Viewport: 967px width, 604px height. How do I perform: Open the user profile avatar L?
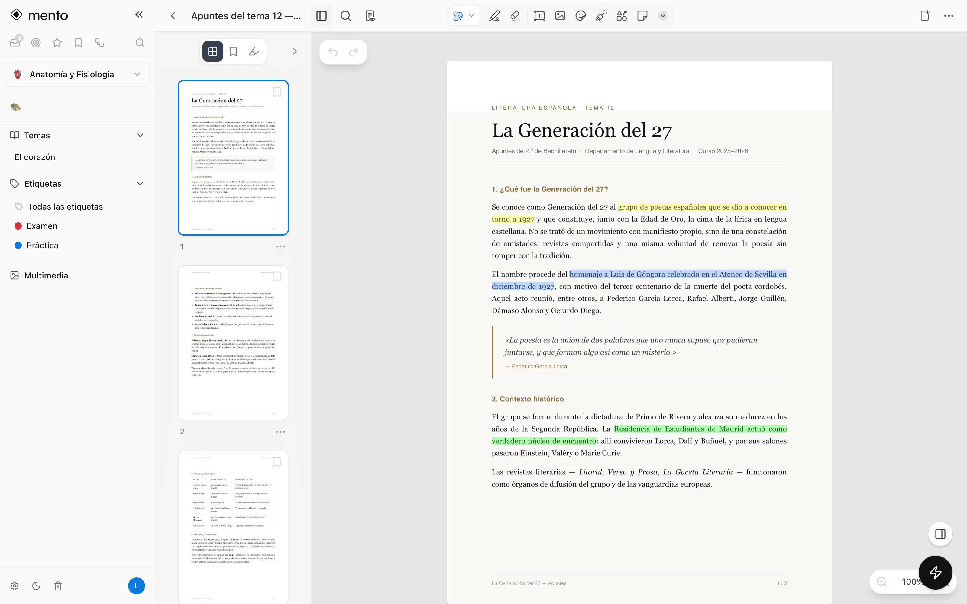click(x=136, y=586)
